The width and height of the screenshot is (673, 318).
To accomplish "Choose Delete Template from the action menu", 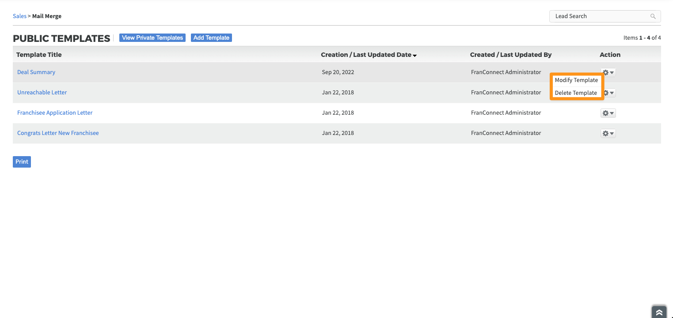I will (576, 93).
